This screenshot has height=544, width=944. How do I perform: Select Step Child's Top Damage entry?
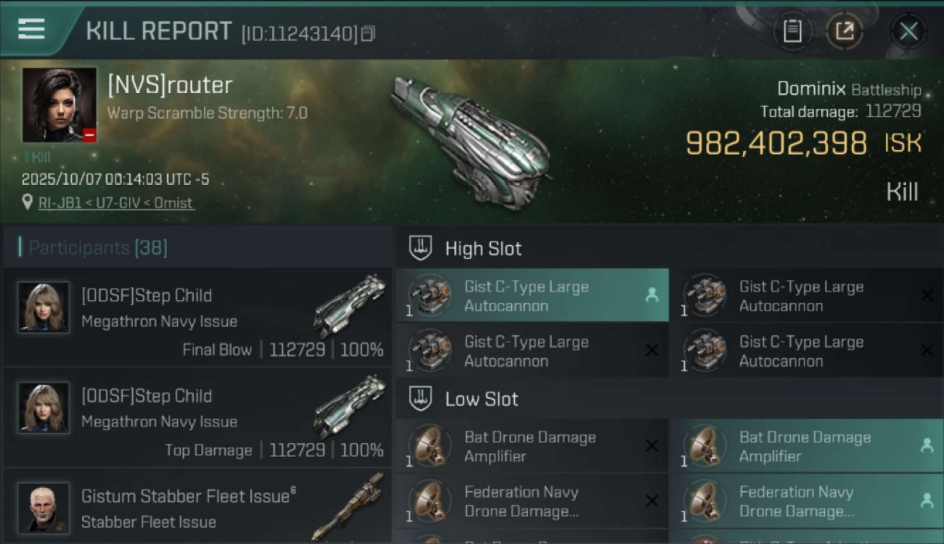point(198,419)
